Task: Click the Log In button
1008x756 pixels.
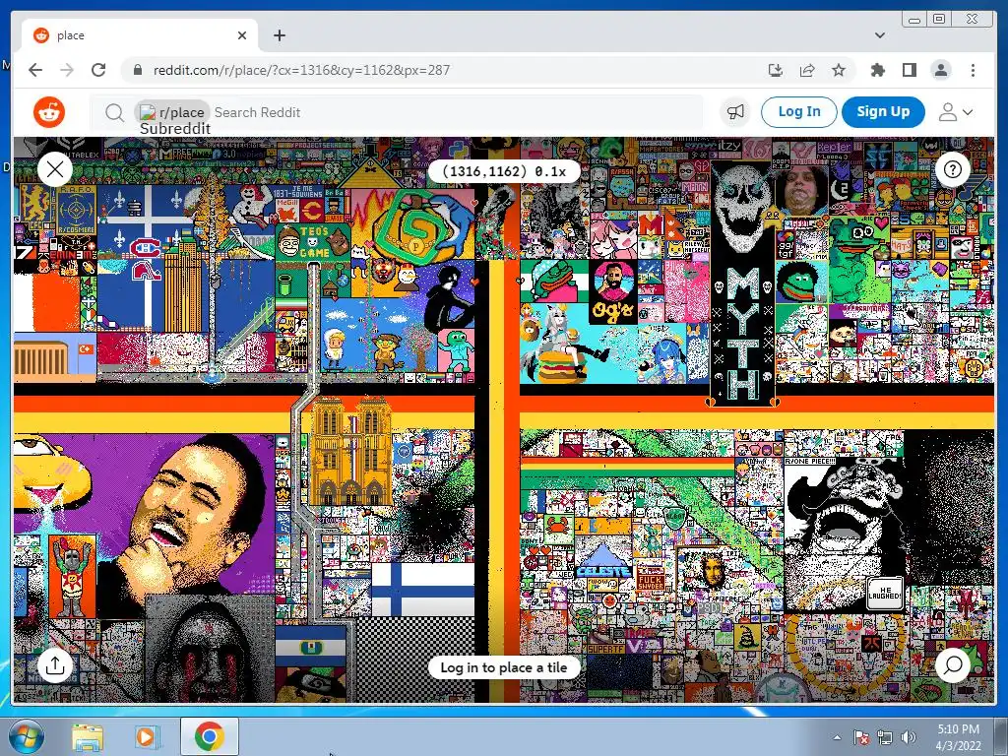Action: [x=799, y=112]
